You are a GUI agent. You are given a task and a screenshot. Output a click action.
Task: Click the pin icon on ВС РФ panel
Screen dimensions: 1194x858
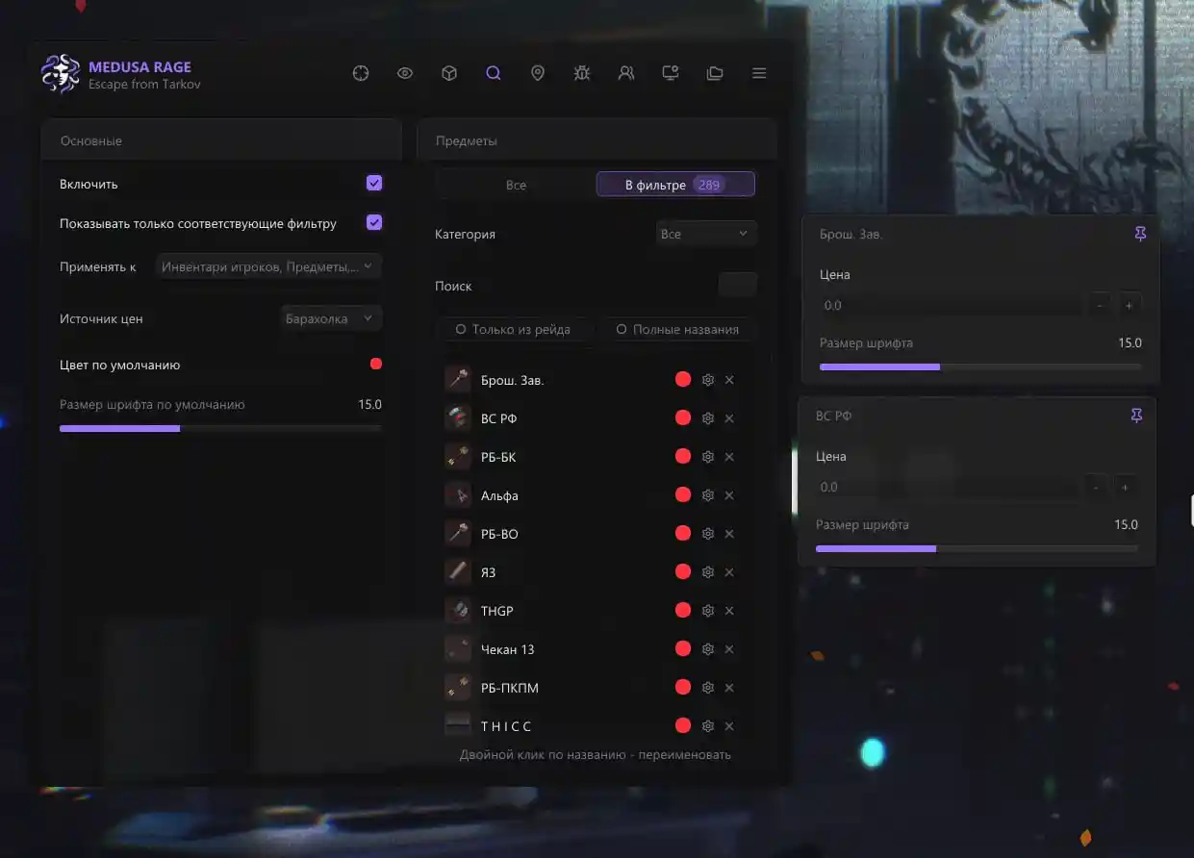pyautogui.click(x=1136, y=416)
